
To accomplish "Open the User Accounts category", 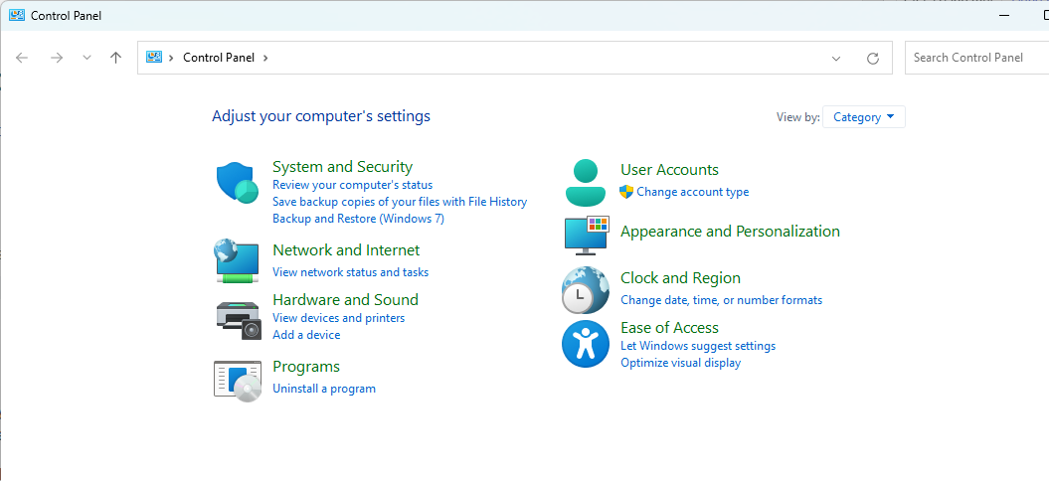I will pos(670,170).
